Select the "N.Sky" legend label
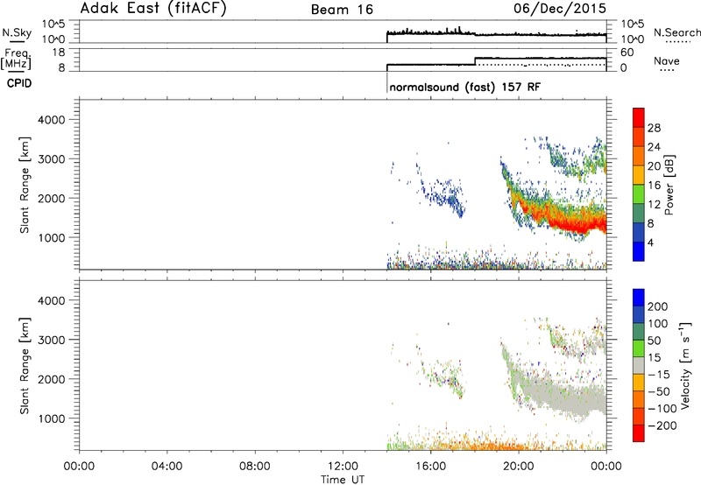The width and height of the screenshot is (701, 485). [17, 32]
